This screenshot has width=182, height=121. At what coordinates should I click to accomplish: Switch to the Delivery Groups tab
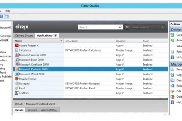24,35
